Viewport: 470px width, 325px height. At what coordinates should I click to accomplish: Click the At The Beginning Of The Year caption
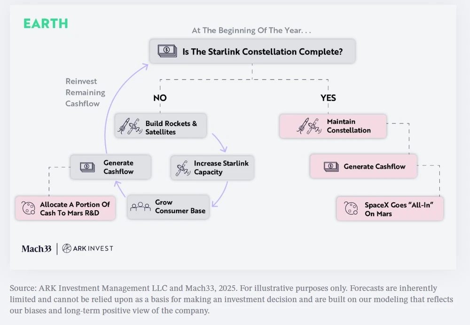[252, 31]
